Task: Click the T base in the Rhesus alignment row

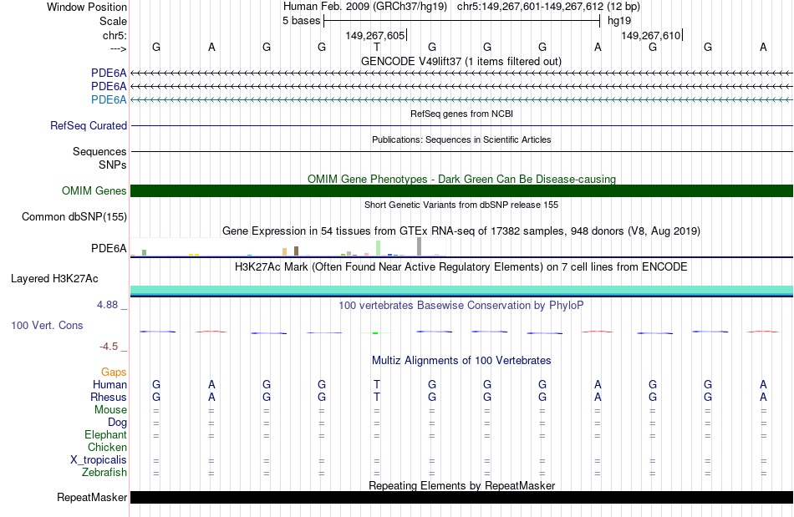Action: pos(377,397)
